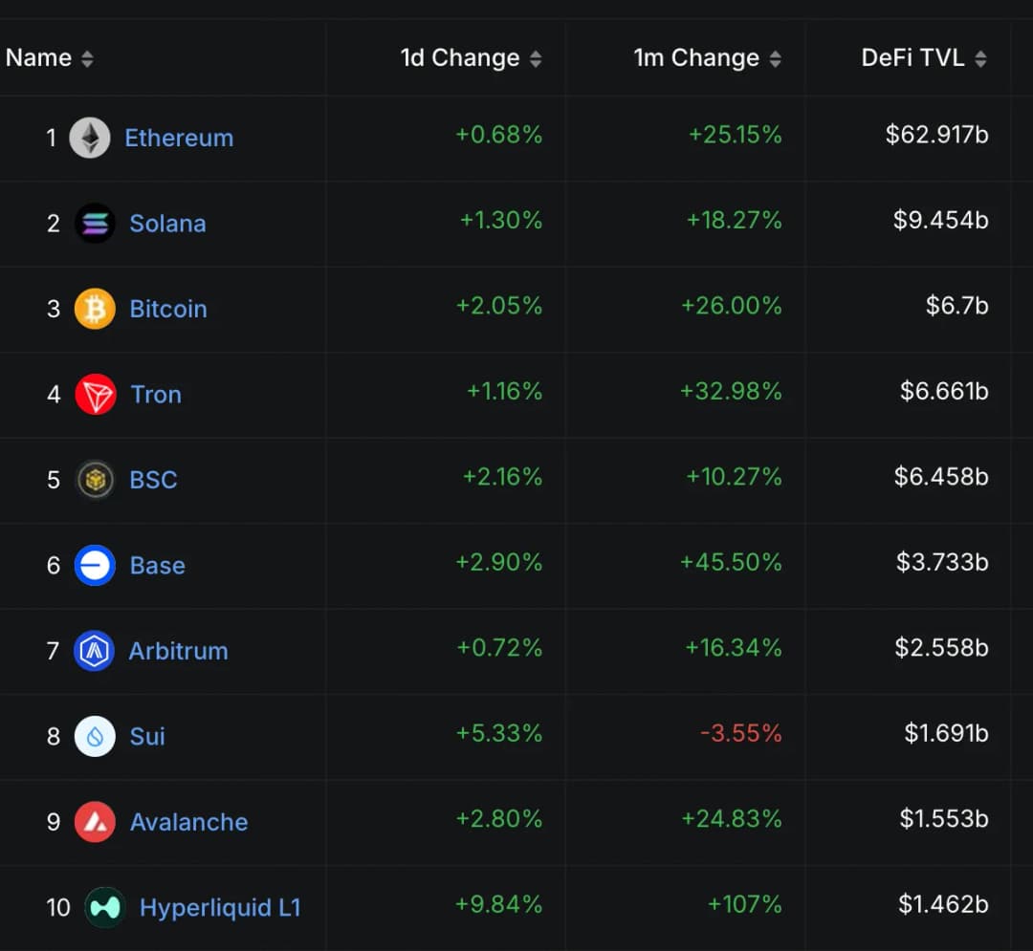This screenshot has height=951, width=1033.
Task: Click the Base logo icon
Action: point(95,565)
